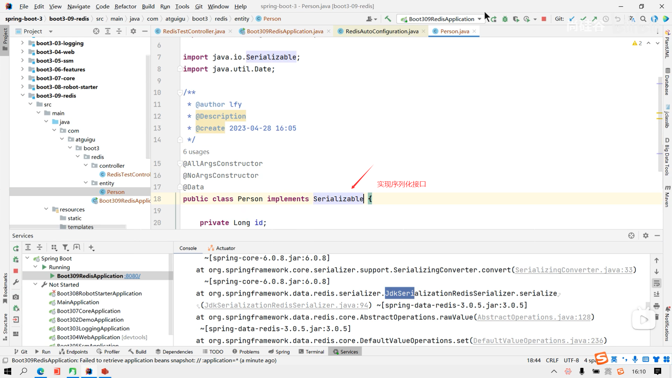This screenshot has width=672, height=378.
Task: Open Project panel settings gear
Action: (x=133, y=31)
